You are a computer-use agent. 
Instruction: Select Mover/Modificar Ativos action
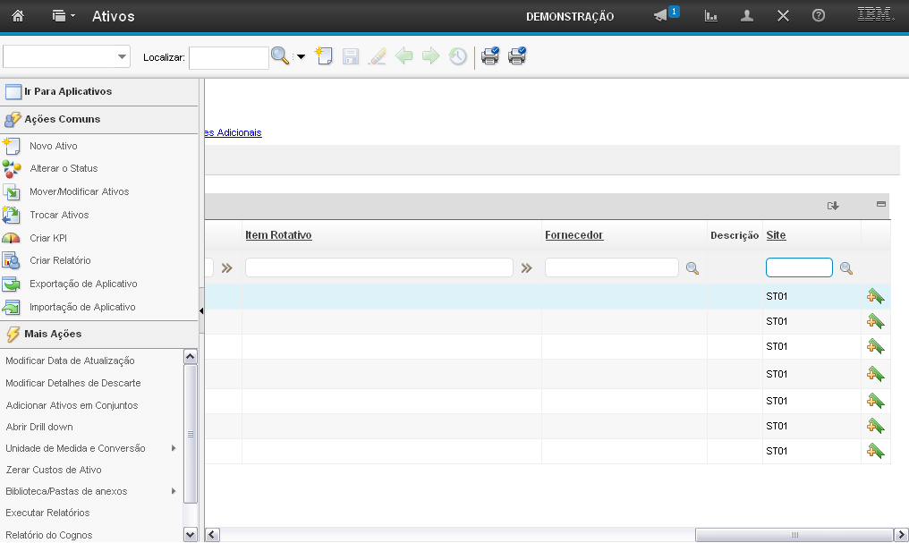click(x=79, y=191)
